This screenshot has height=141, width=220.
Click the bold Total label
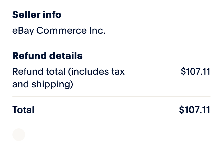coord(23,110)
